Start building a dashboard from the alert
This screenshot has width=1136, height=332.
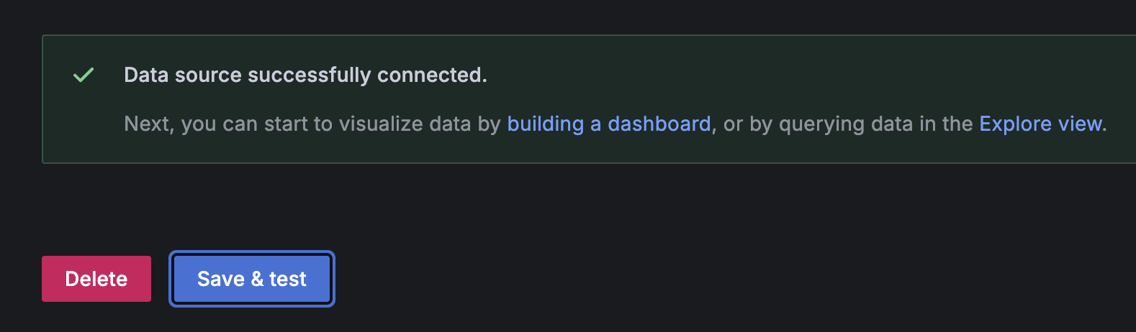608,124
